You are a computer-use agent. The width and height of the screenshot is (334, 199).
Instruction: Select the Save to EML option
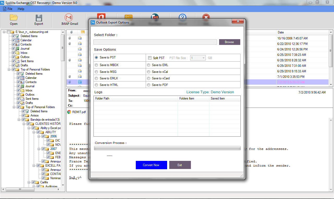point(149,65)
